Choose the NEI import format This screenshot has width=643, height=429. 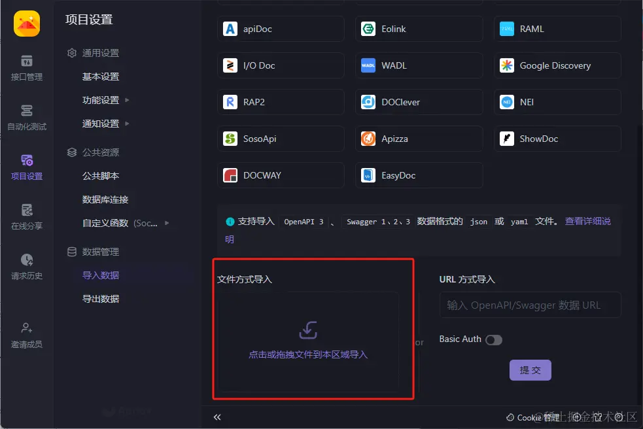557,102
